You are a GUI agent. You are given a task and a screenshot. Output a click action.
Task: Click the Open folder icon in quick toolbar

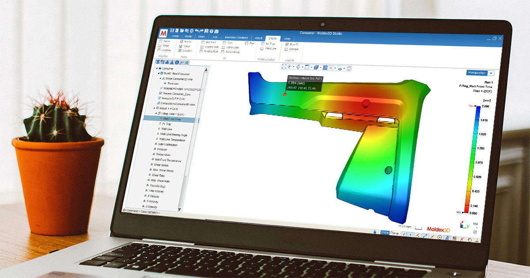[x=182, y=30]
